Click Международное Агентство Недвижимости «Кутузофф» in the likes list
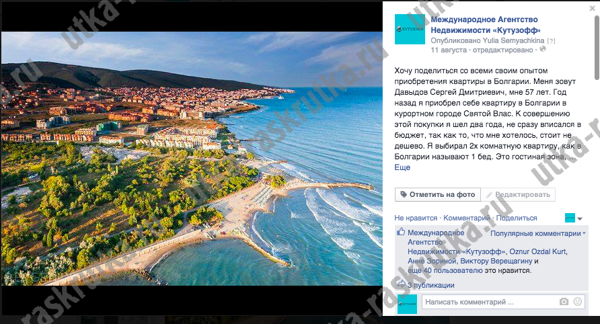This screenshot has width=600, height=324. coord(456,242)
